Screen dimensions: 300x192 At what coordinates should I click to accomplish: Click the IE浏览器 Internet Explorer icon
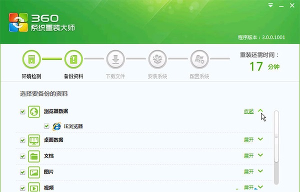point(57,126)
